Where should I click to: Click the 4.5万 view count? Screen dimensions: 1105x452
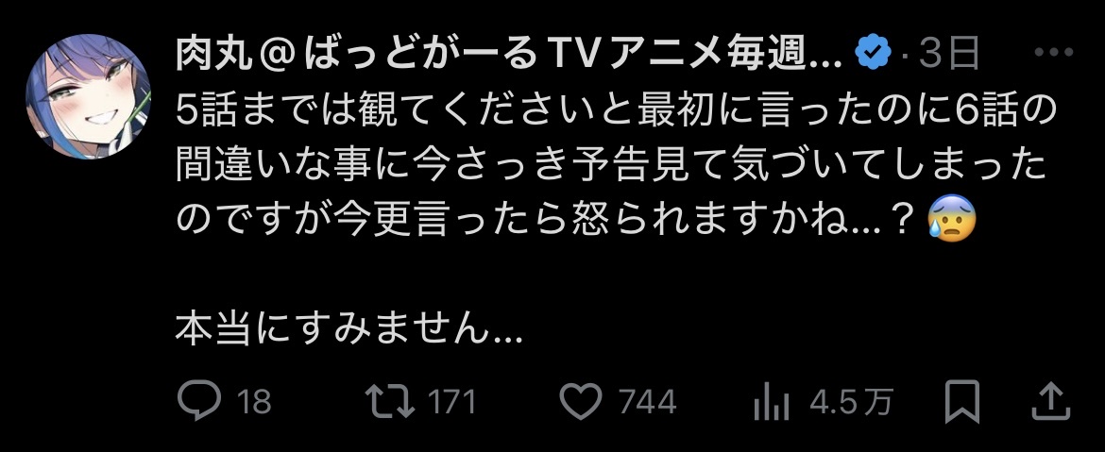(x=851, y=402)
